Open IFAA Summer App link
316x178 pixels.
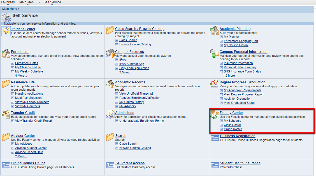pyautogui.click(x=132, y=64)
